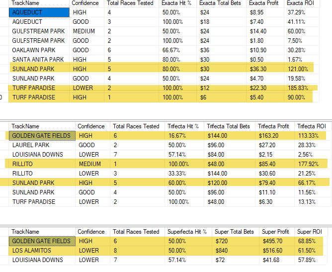Select the 16.67% Trifecta Hit cell

(184, 136)
